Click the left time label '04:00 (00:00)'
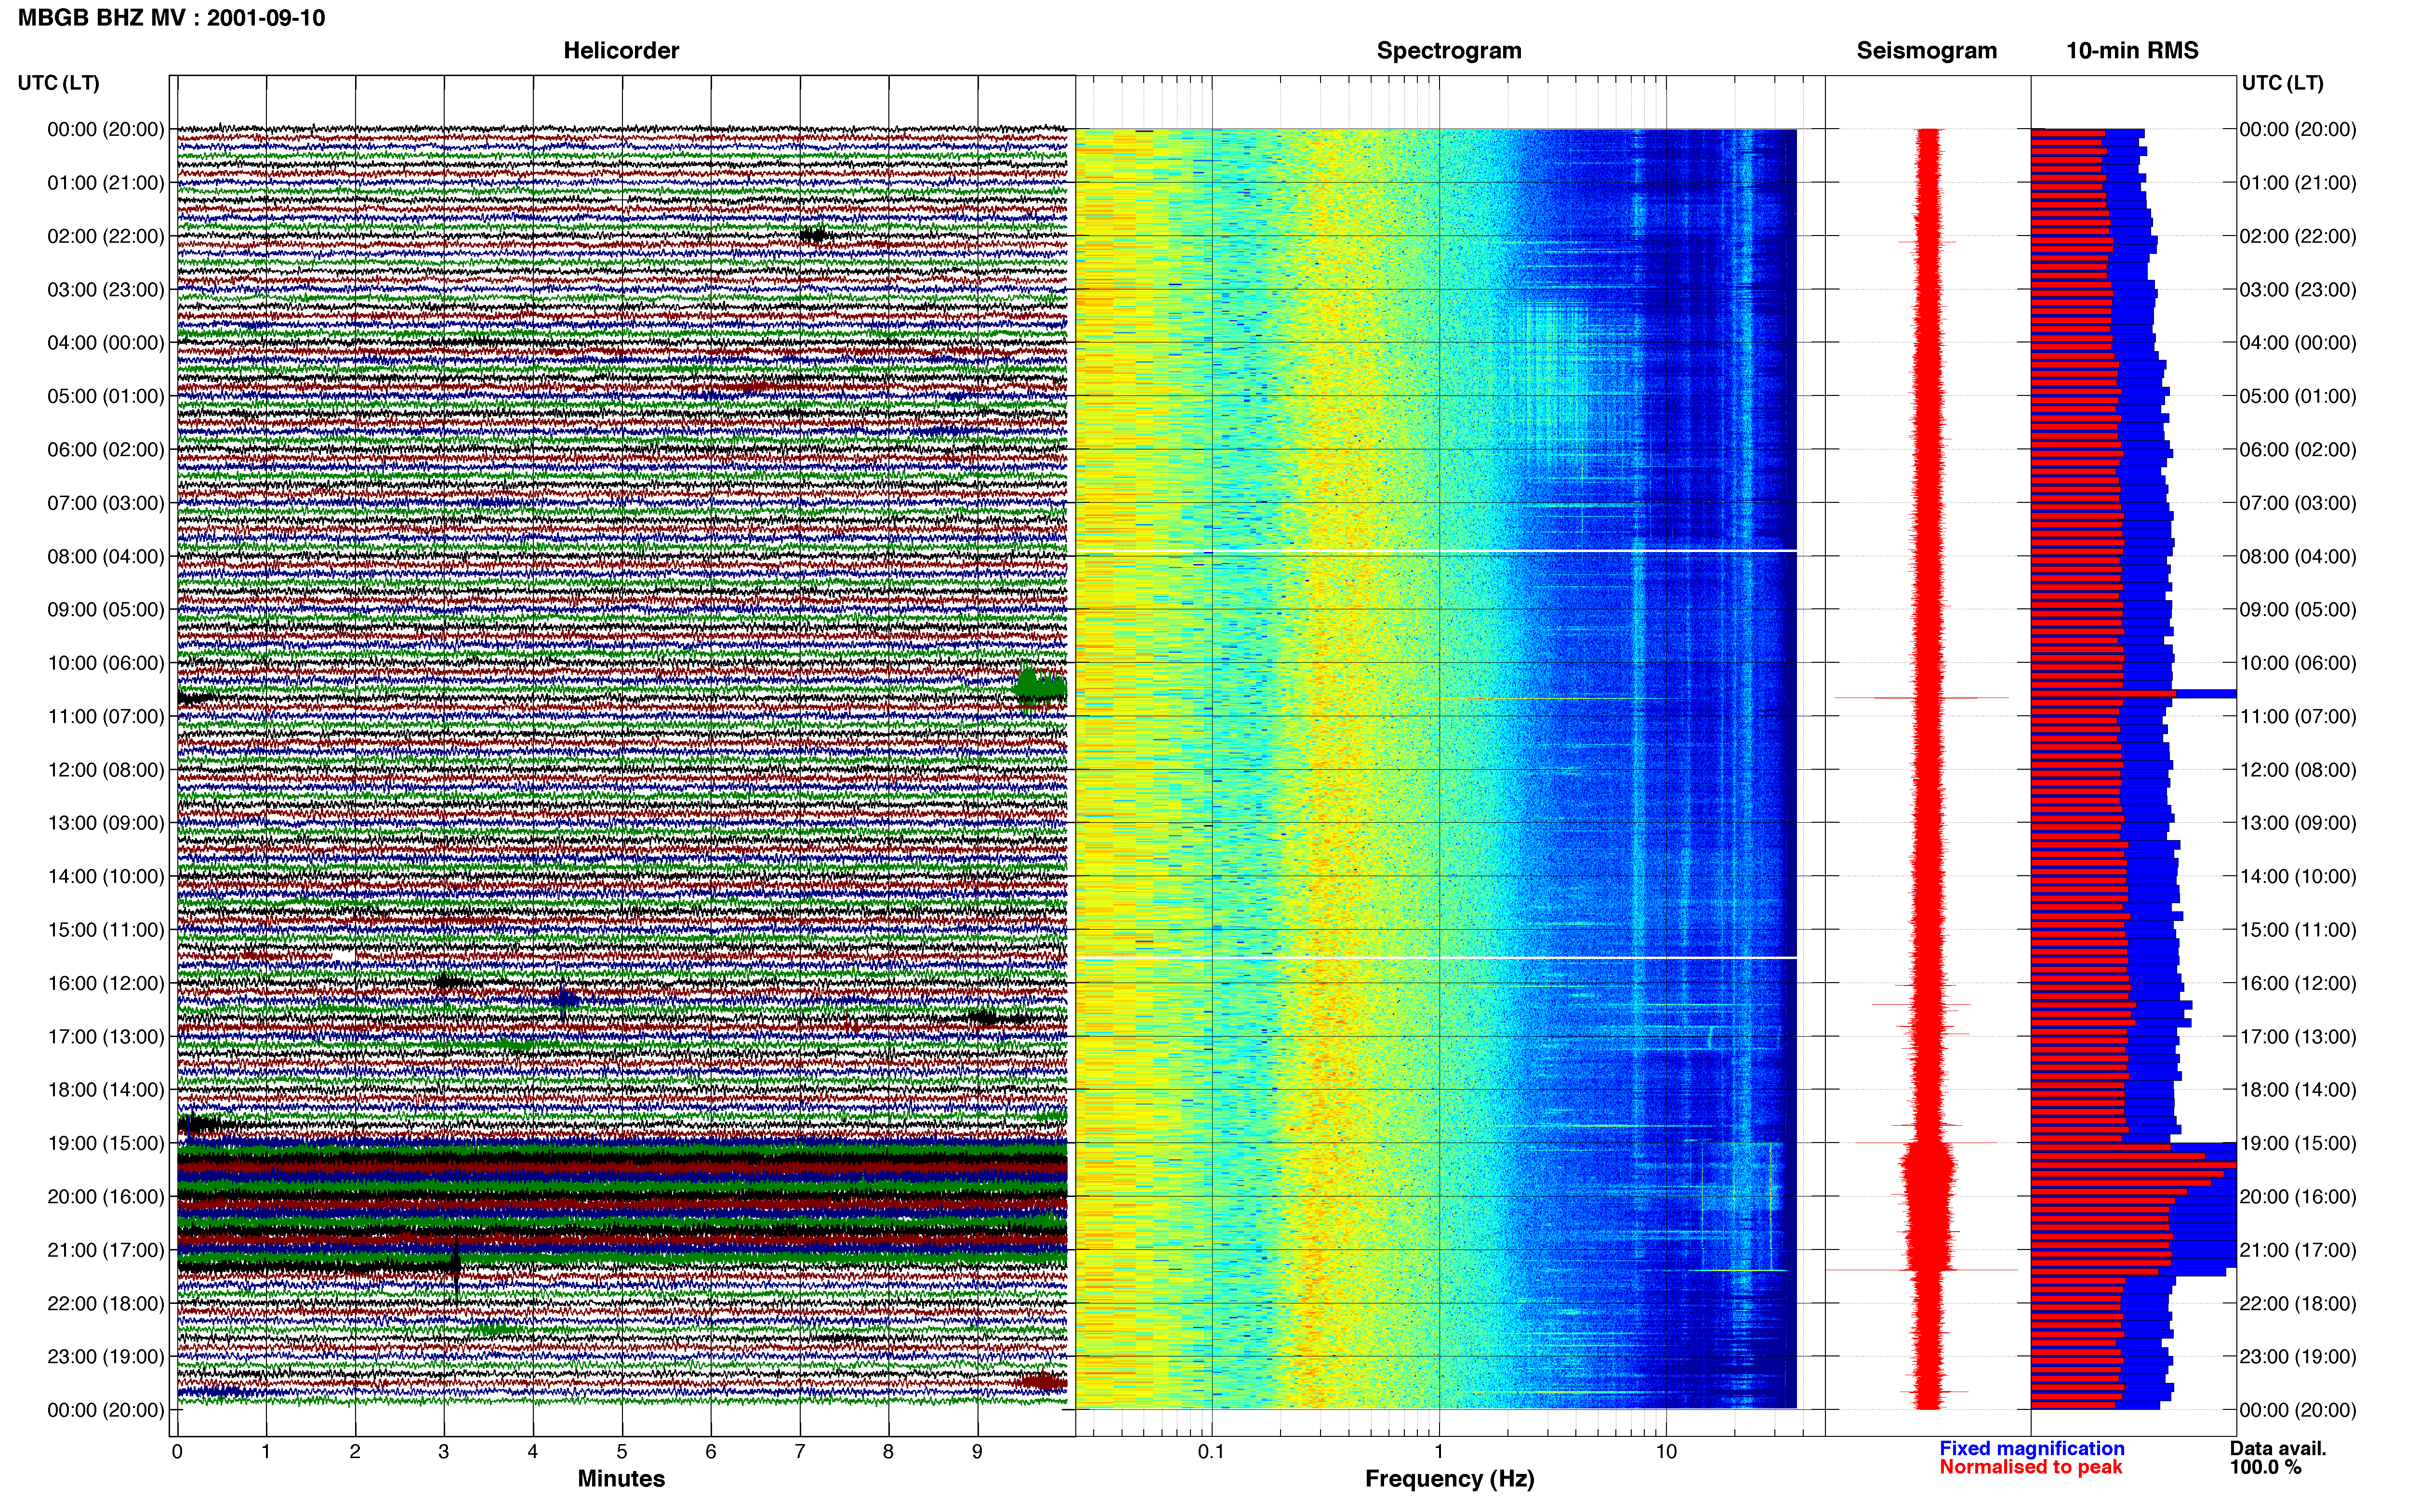The image size is (2418, 1512). 106,343
